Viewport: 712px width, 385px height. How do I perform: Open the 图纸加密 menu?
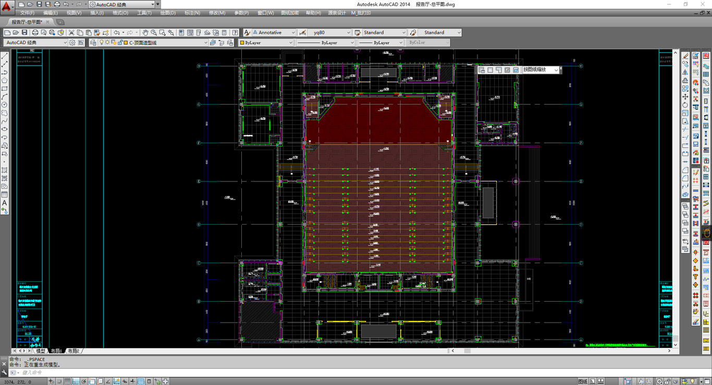click(x=290, y=13)
